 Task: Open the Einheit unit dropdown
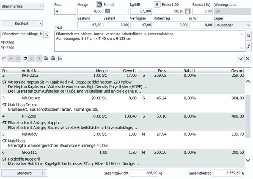click(126, 11)
